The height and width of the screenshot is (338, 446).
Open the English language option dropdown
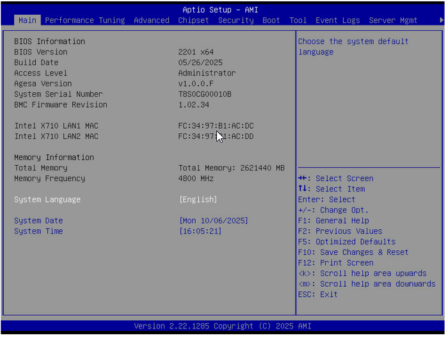pos(198,200)
